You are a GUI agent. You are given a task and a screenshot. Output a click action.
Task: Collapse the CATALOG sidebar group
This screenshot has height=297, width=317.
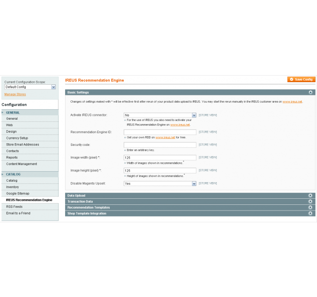(x=30, y=174)
